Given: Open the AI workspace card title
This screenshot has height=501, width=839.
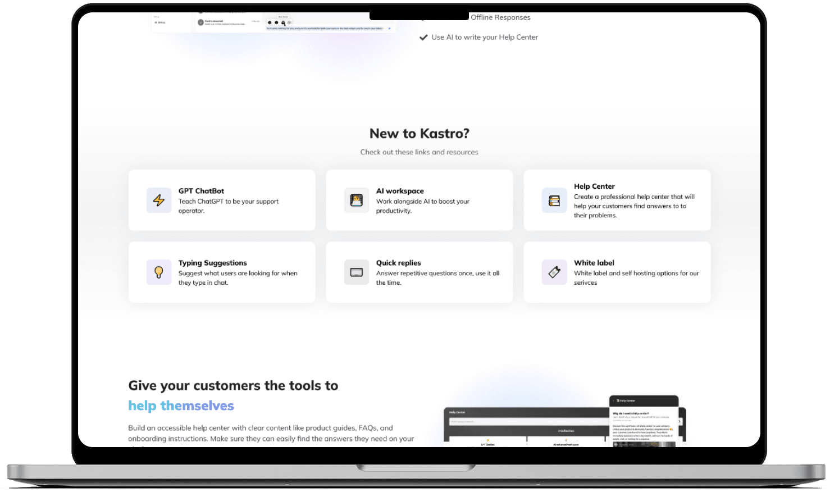Looking at the screenshot, I should coord(400,191).
